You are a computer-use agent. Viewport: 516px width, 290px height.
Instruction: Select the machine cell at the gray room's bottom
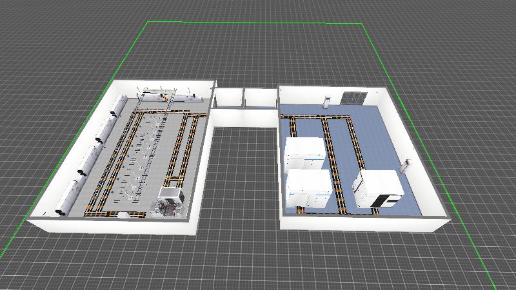click(169, 201)
